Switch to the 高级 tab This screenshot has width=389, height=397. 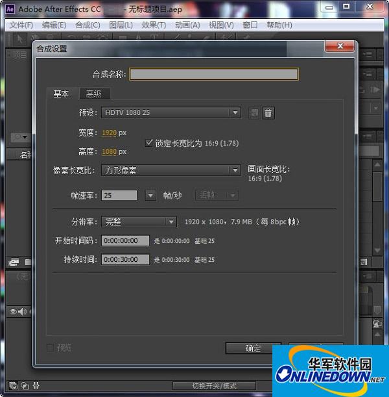tap(94, 94)
